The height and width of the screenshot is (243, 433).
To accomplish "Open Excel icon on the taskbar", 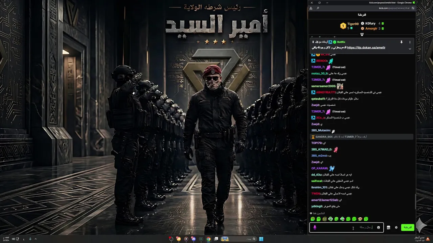I will (x=201, y=239).
